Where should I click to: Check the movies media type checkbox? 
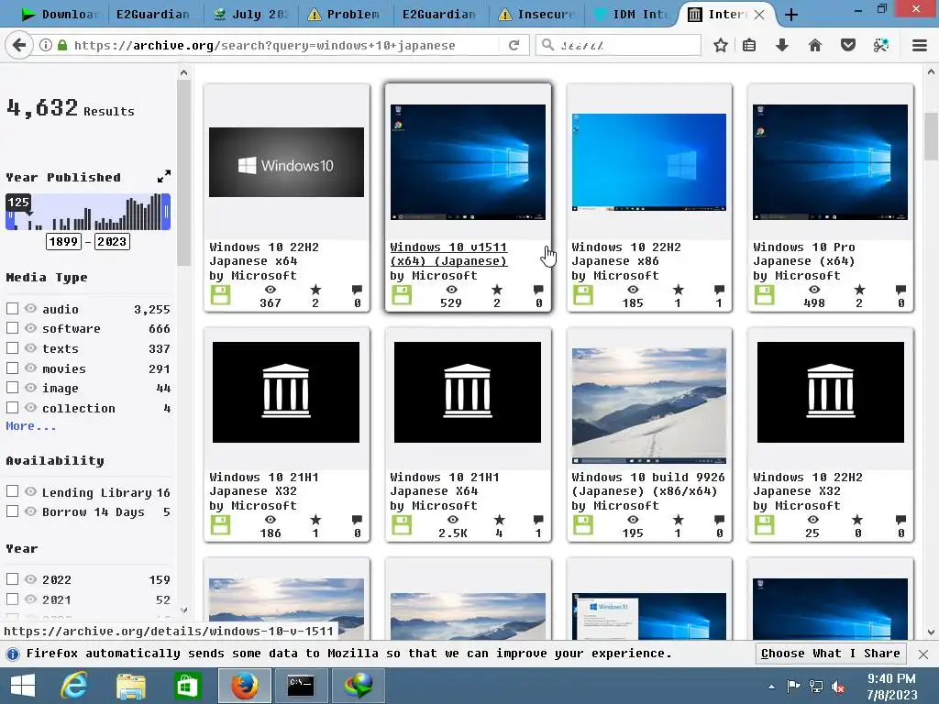click(12, 368)
